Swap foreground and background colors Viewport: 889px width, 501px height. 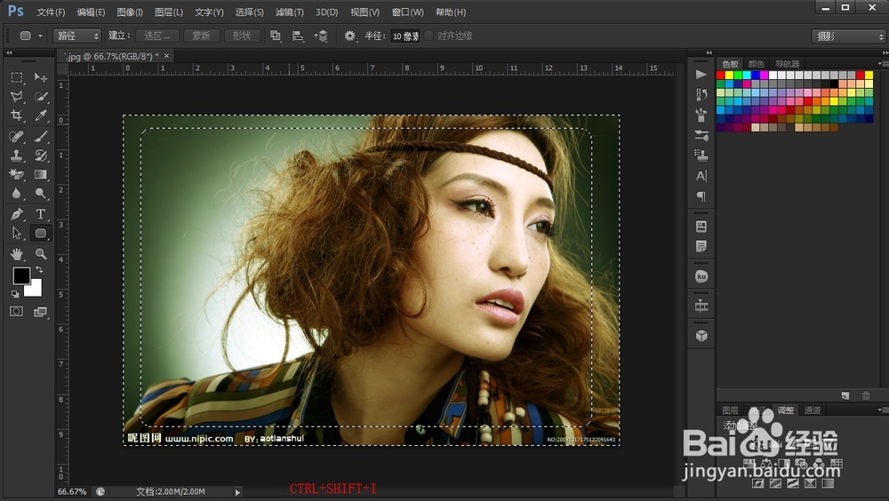click(x=39, y=269)
